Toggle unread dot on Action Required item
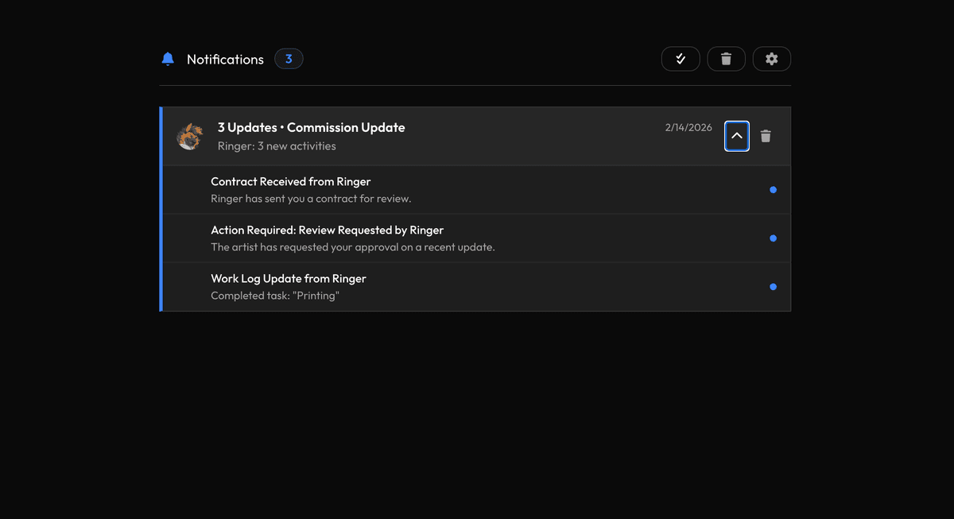 pos(773,238)
